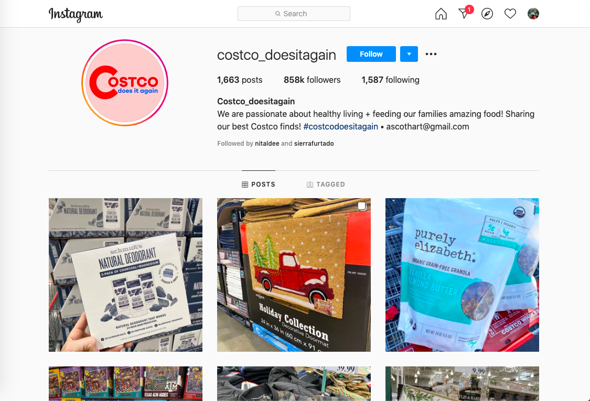View the 1,587 following list
Image resolution: width=590 pixels, height=401 pixels.
click(390, 80)
